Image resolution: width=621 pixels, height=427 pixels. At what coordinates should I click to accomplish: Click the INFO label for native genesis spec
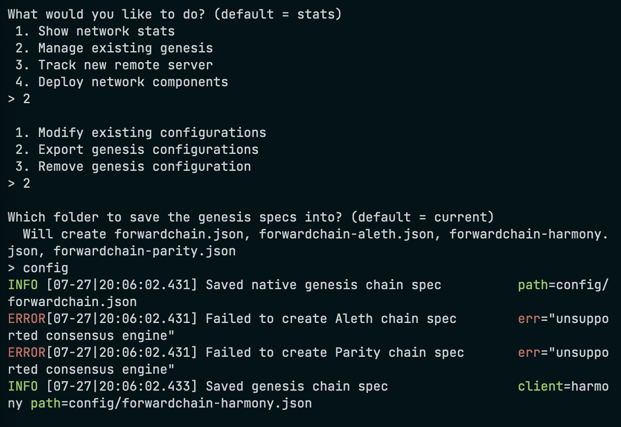coord(23,285)
